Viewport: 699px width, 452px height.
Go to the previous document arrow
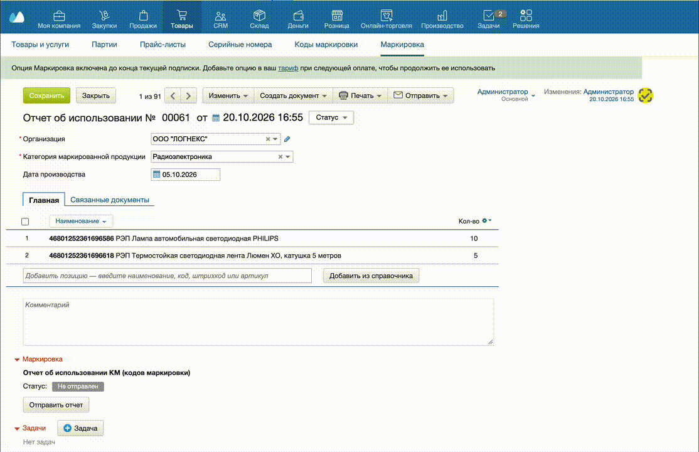pyautogui.click(x=173, y=96)
